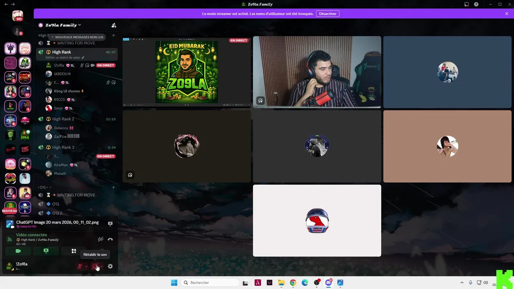This screenshot has width=514, height=289.
Task: Focus the tan background avatar tile
Action: point(447,146)
